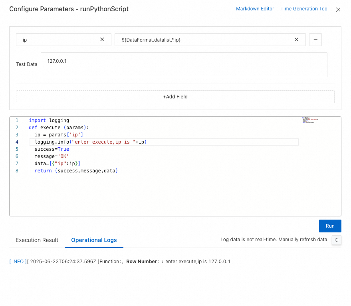Viewport: 351px width, 306px height.
Task: Switch to the Execution Result tab
Action: point(37,240)
